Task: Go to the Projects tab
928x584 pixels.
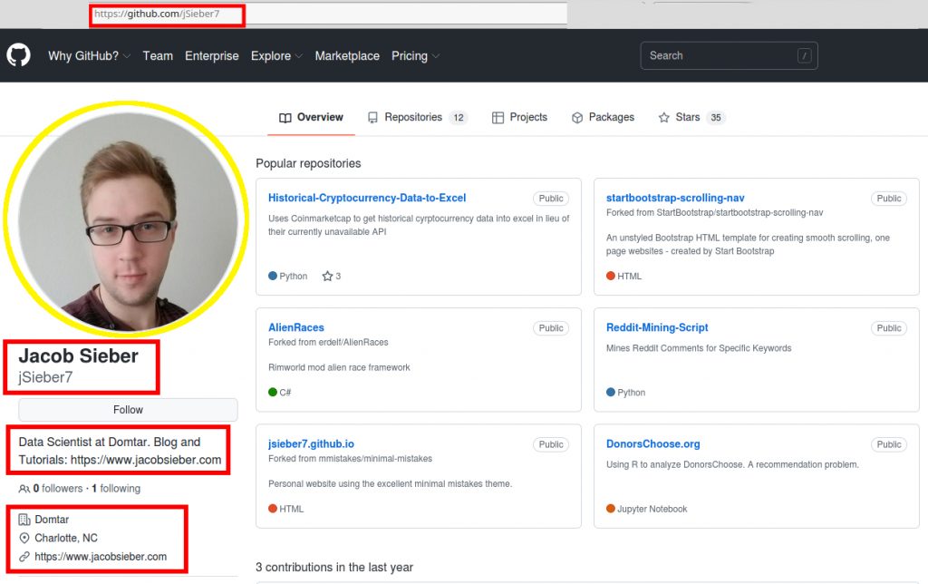Action: point(519,118)
